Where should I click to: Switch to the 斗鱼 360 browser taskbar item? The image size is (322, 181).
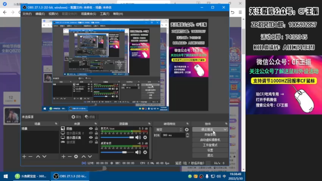coord(31,176)
